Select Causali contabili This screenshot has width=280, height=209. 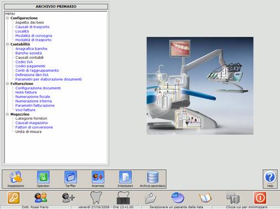tap(29, 57)
